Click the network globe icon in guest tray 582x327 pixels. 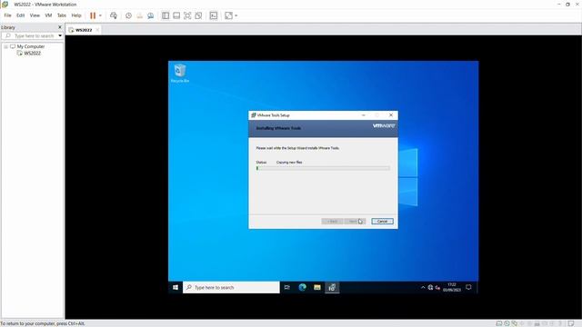[x=430, y=287]
